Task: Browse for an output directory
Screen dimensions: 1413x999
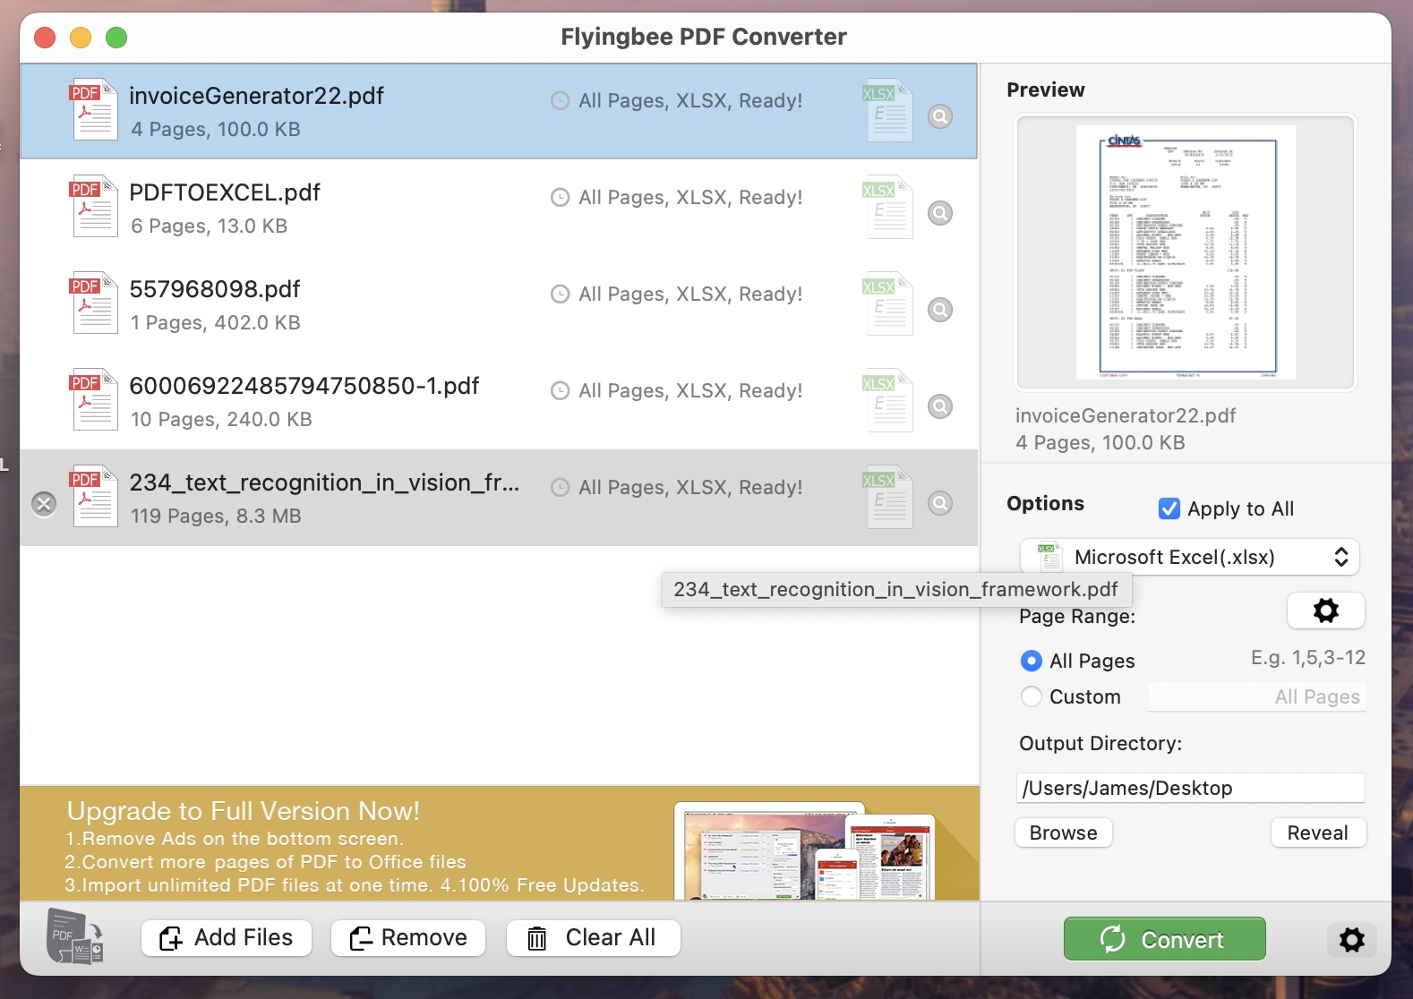Action: (x=1064, y=832)
